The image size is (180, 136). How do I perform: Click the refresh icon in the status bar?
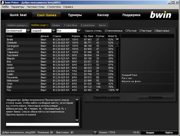tap(95, 132)
